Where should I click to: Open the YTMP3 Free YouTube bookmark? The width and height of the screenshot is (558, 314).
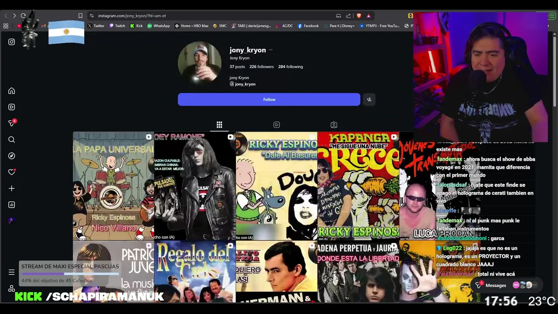pyautogui.click(x=379, y=26)
